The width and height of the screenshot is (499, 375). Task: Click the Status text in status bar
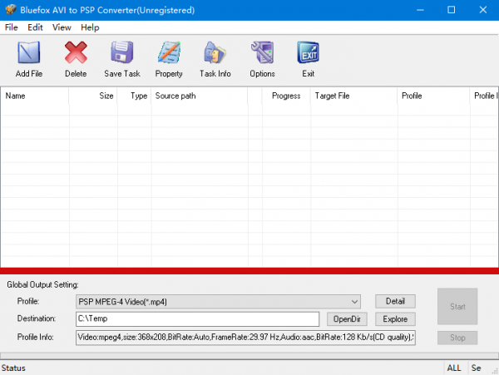coord(13,368)
